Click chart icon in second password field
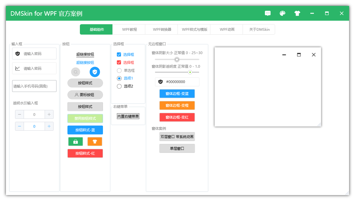Screen dimensions: 355x201 pos(18,69)
